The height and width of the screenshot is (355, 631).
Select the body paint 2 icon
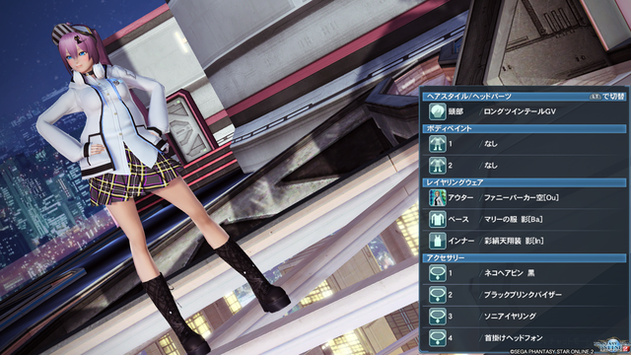437,166
